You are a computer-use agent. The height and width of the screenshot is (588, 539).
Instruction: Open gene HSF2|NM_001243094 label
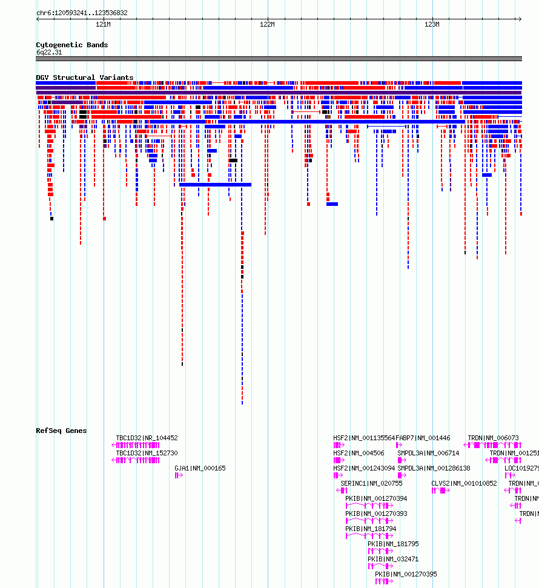pos(364,468)
